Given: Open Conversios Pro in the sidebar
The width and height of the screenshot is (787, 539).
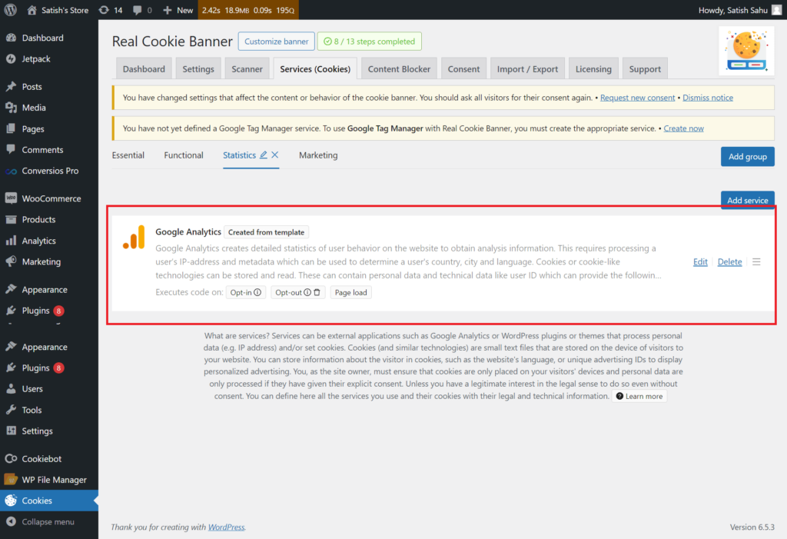Looking at the screenshot, I should pyautogui.click(x=49, y=171).
